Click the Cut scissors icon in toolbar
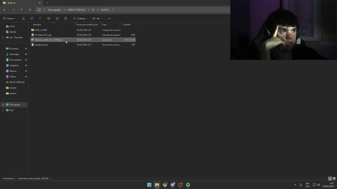This screenshot has width=337, height=189. coord(23,18)
